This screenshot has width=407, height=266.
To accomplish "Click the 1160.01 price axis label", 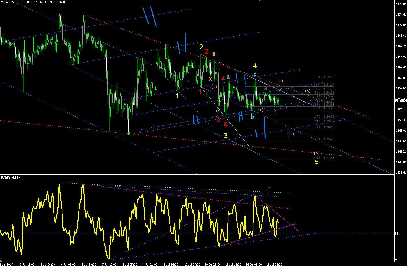I will tap(401, 78).
